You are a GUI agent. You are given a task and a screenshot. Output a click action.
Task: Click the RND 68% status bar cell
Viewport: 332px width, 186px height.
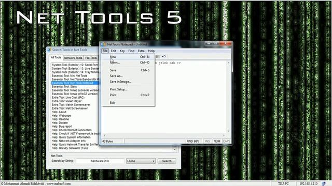pos(193,141)
